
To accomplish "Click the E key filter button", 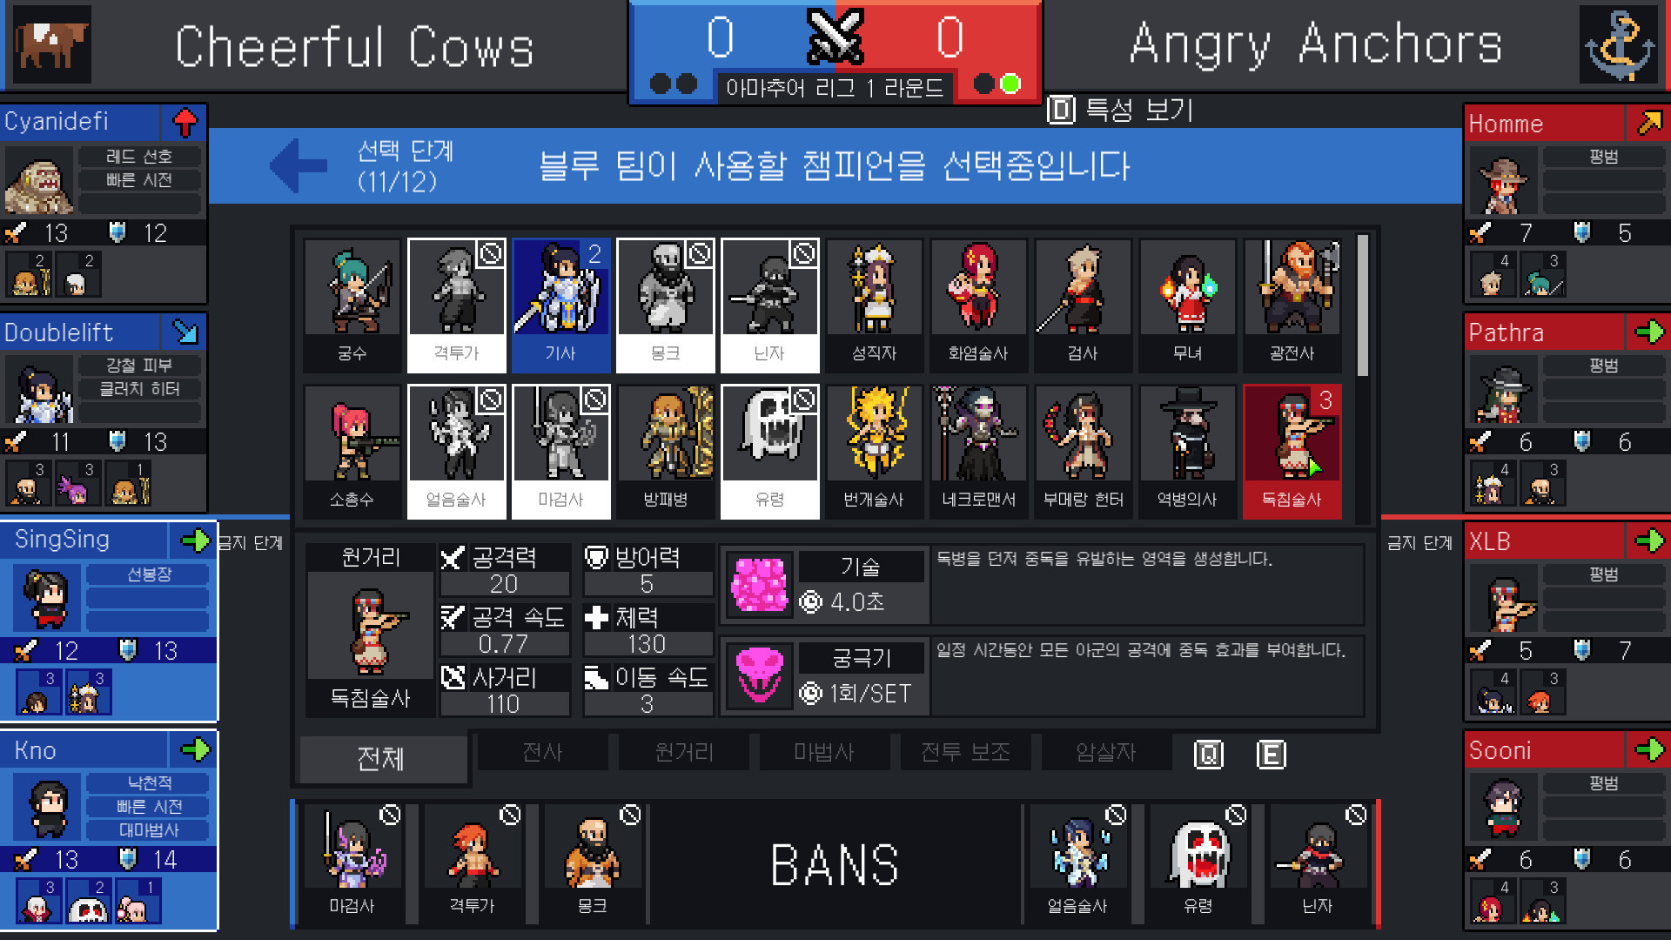I will tap(1272, 754).
